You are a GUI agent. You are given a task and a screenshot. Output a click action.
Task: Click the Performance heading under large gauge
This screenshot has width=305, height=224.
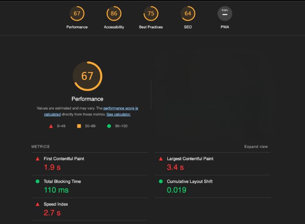87,99
